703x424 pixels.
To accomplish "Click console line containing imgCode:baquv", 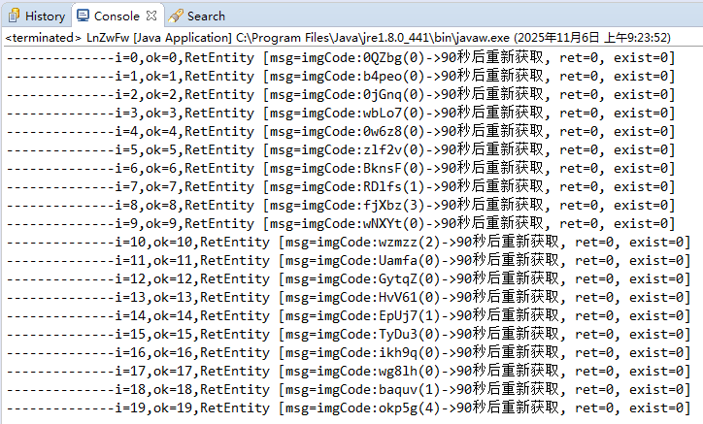I will pos(349,389).
